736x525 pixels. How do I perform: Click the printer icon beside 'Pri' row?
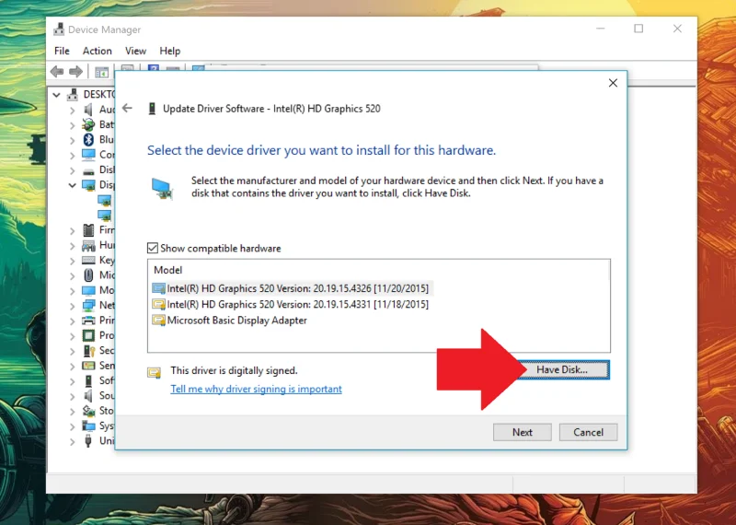[x=88, y=321]
